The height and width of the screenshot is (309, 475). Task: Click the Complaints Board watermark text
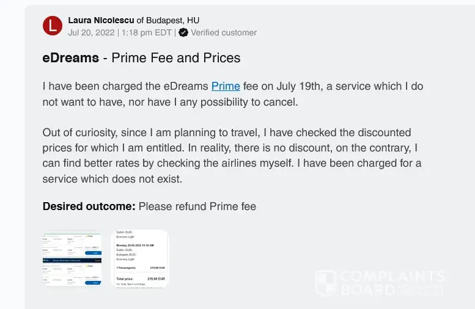(391, 283)
